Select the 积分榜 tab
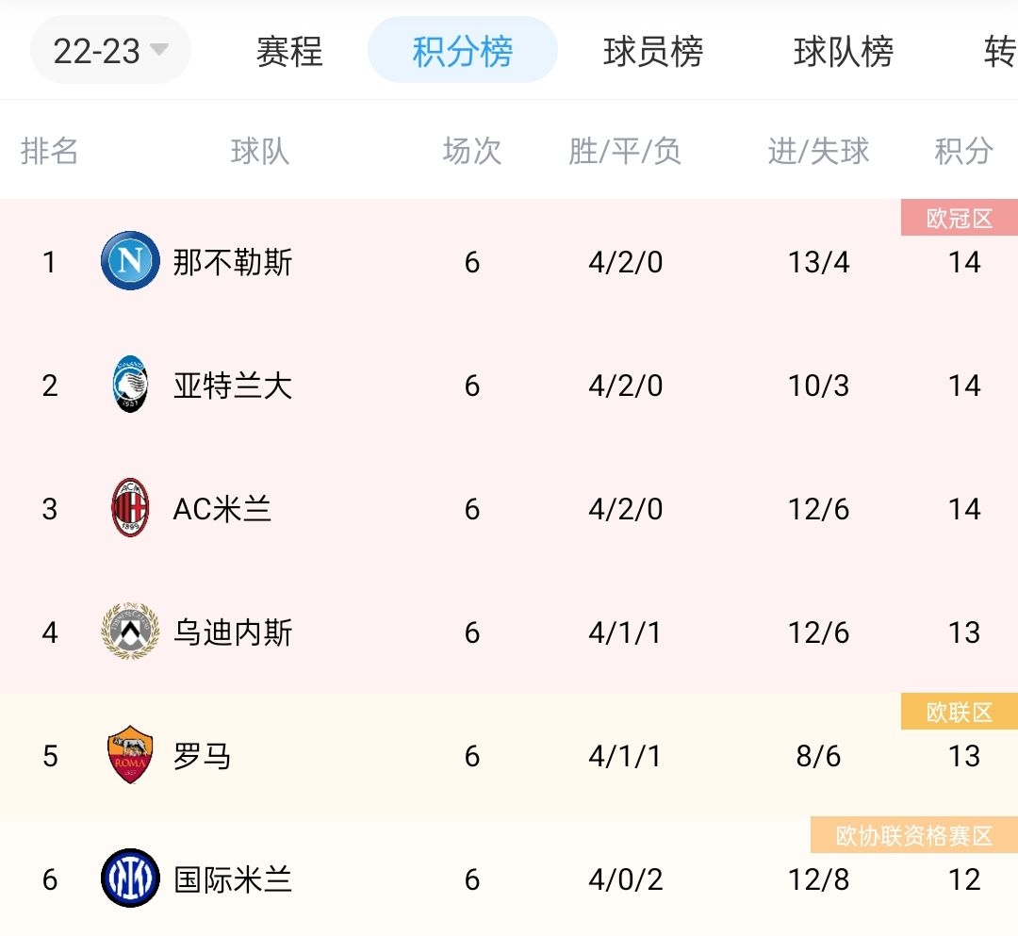Screen dimensions: 1018x936 coord(462,50)
